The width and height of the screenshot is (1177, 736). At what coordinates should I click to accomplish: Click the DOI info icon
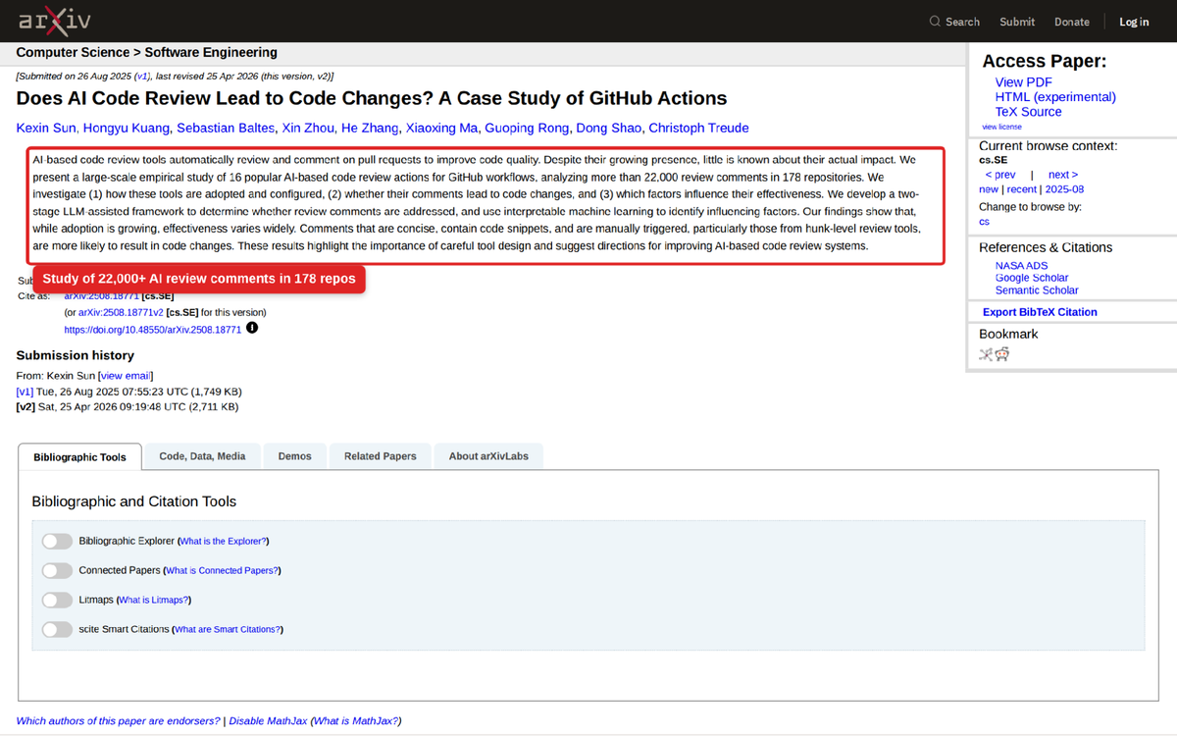click(x=252, y=328)
